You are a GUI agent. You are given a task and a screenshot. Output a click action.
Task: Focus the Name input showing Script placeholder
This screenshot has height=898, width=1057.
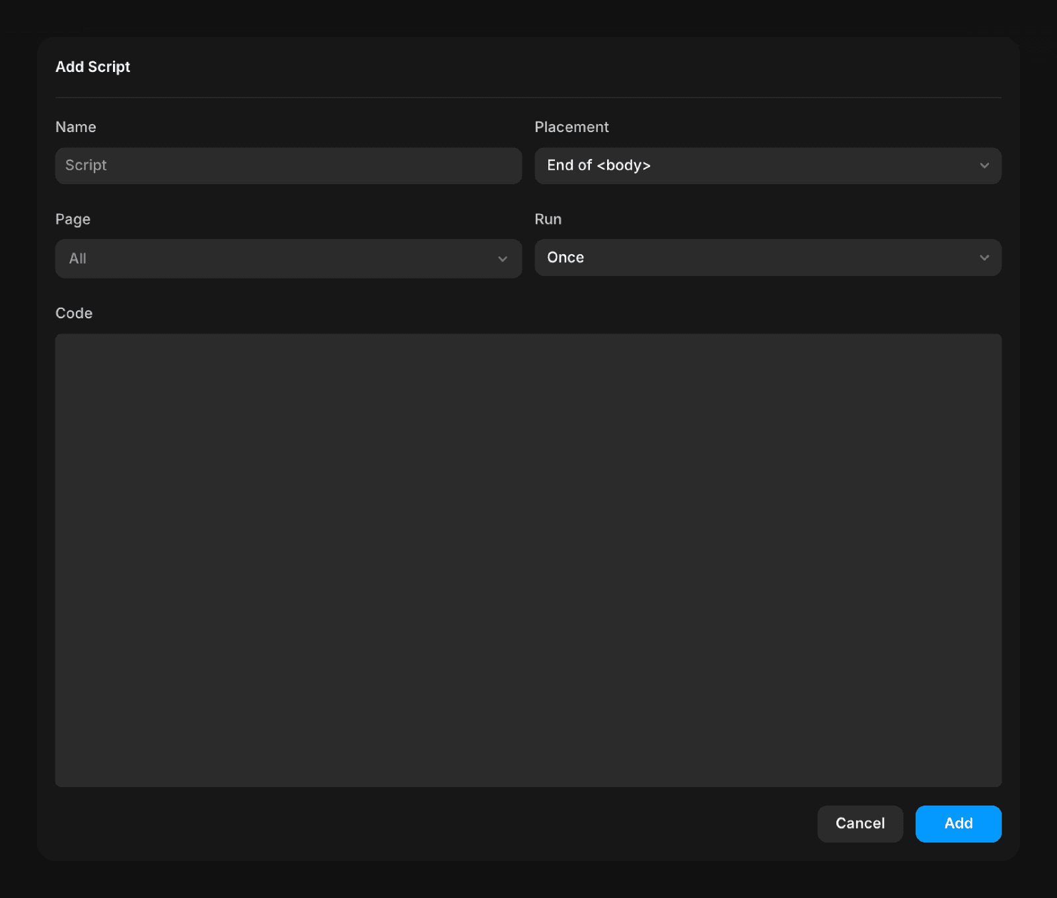tap(289, 166)
